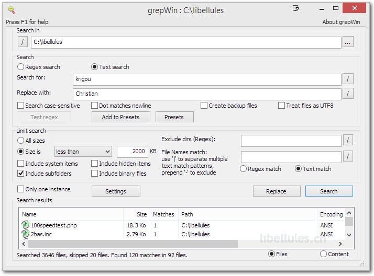Sort results by Size column header

tap(137, 214)
